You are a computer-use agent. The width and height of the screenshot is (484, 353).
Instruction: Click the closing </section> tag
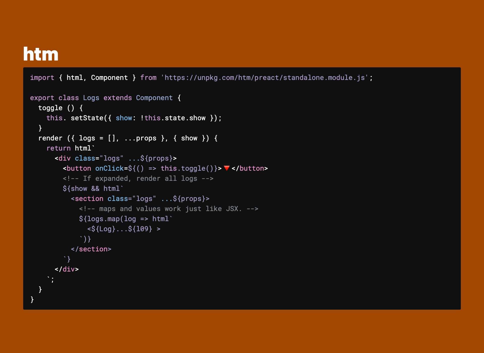[91, 249]
